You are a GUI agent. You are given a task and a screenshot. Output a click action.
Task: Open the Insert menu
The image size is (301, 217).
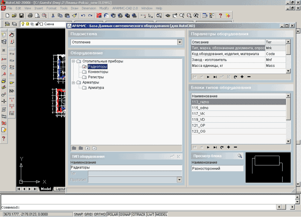39,8
